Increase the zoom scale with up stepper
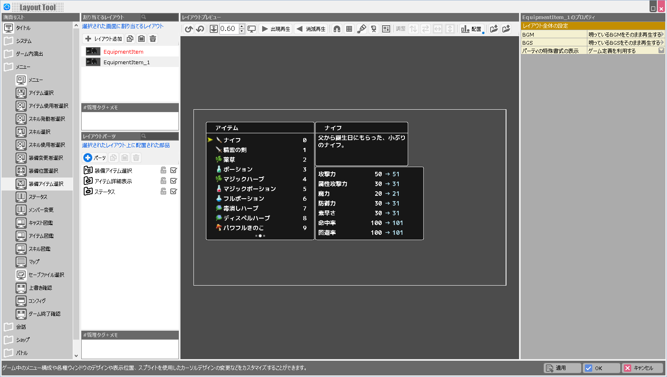This screenshot has width=667, height=377. 242,26
